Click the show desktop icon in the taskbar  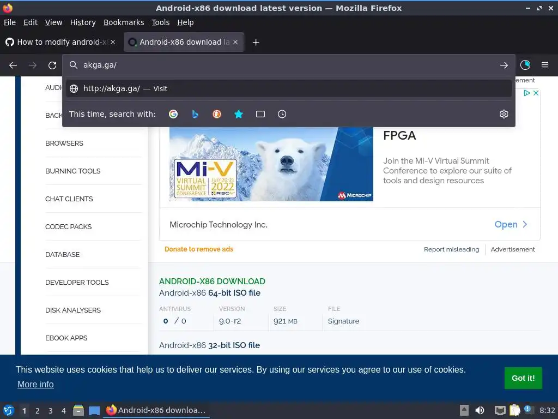94,410
